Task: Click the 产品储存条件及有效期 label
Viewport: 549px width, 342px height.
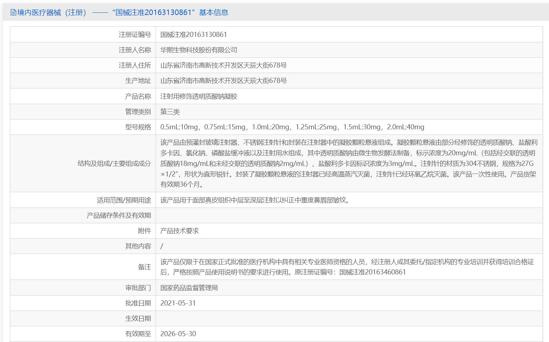Action: coord(119,216)
